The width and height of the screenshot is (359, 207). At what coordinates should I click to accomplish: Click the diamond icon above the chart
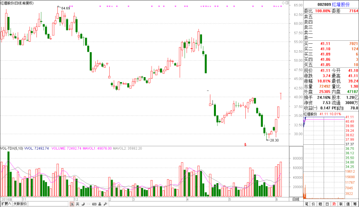283,3
